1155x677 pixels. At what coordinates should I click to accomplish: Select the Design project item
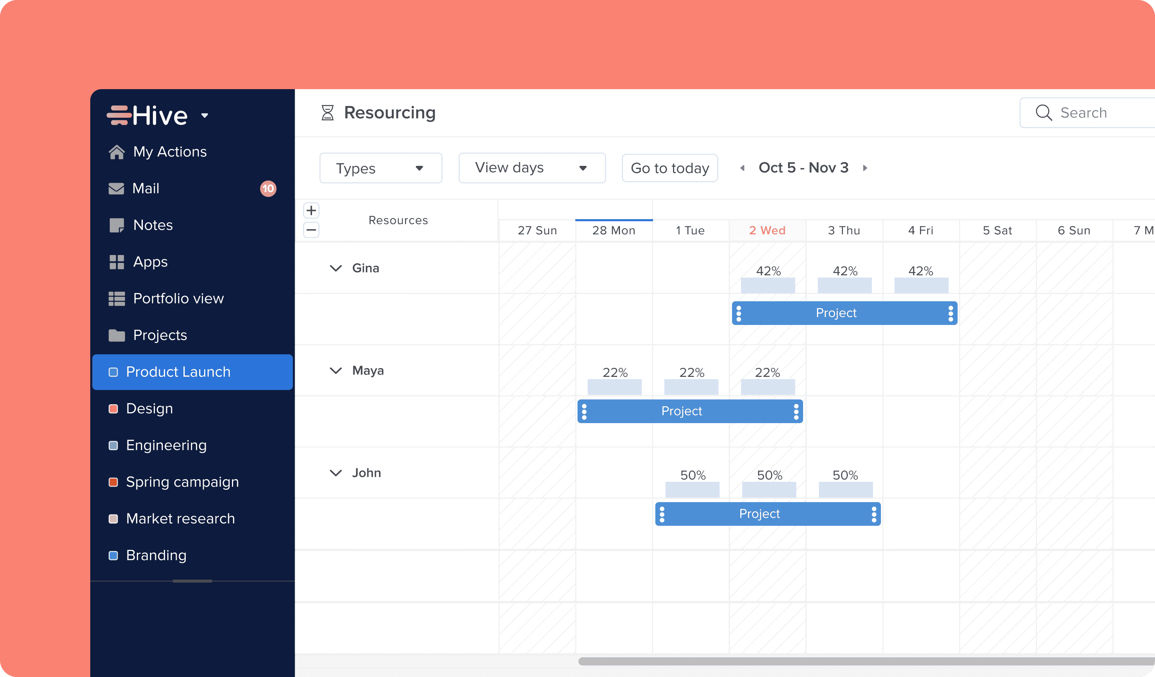tap(149, 408)
